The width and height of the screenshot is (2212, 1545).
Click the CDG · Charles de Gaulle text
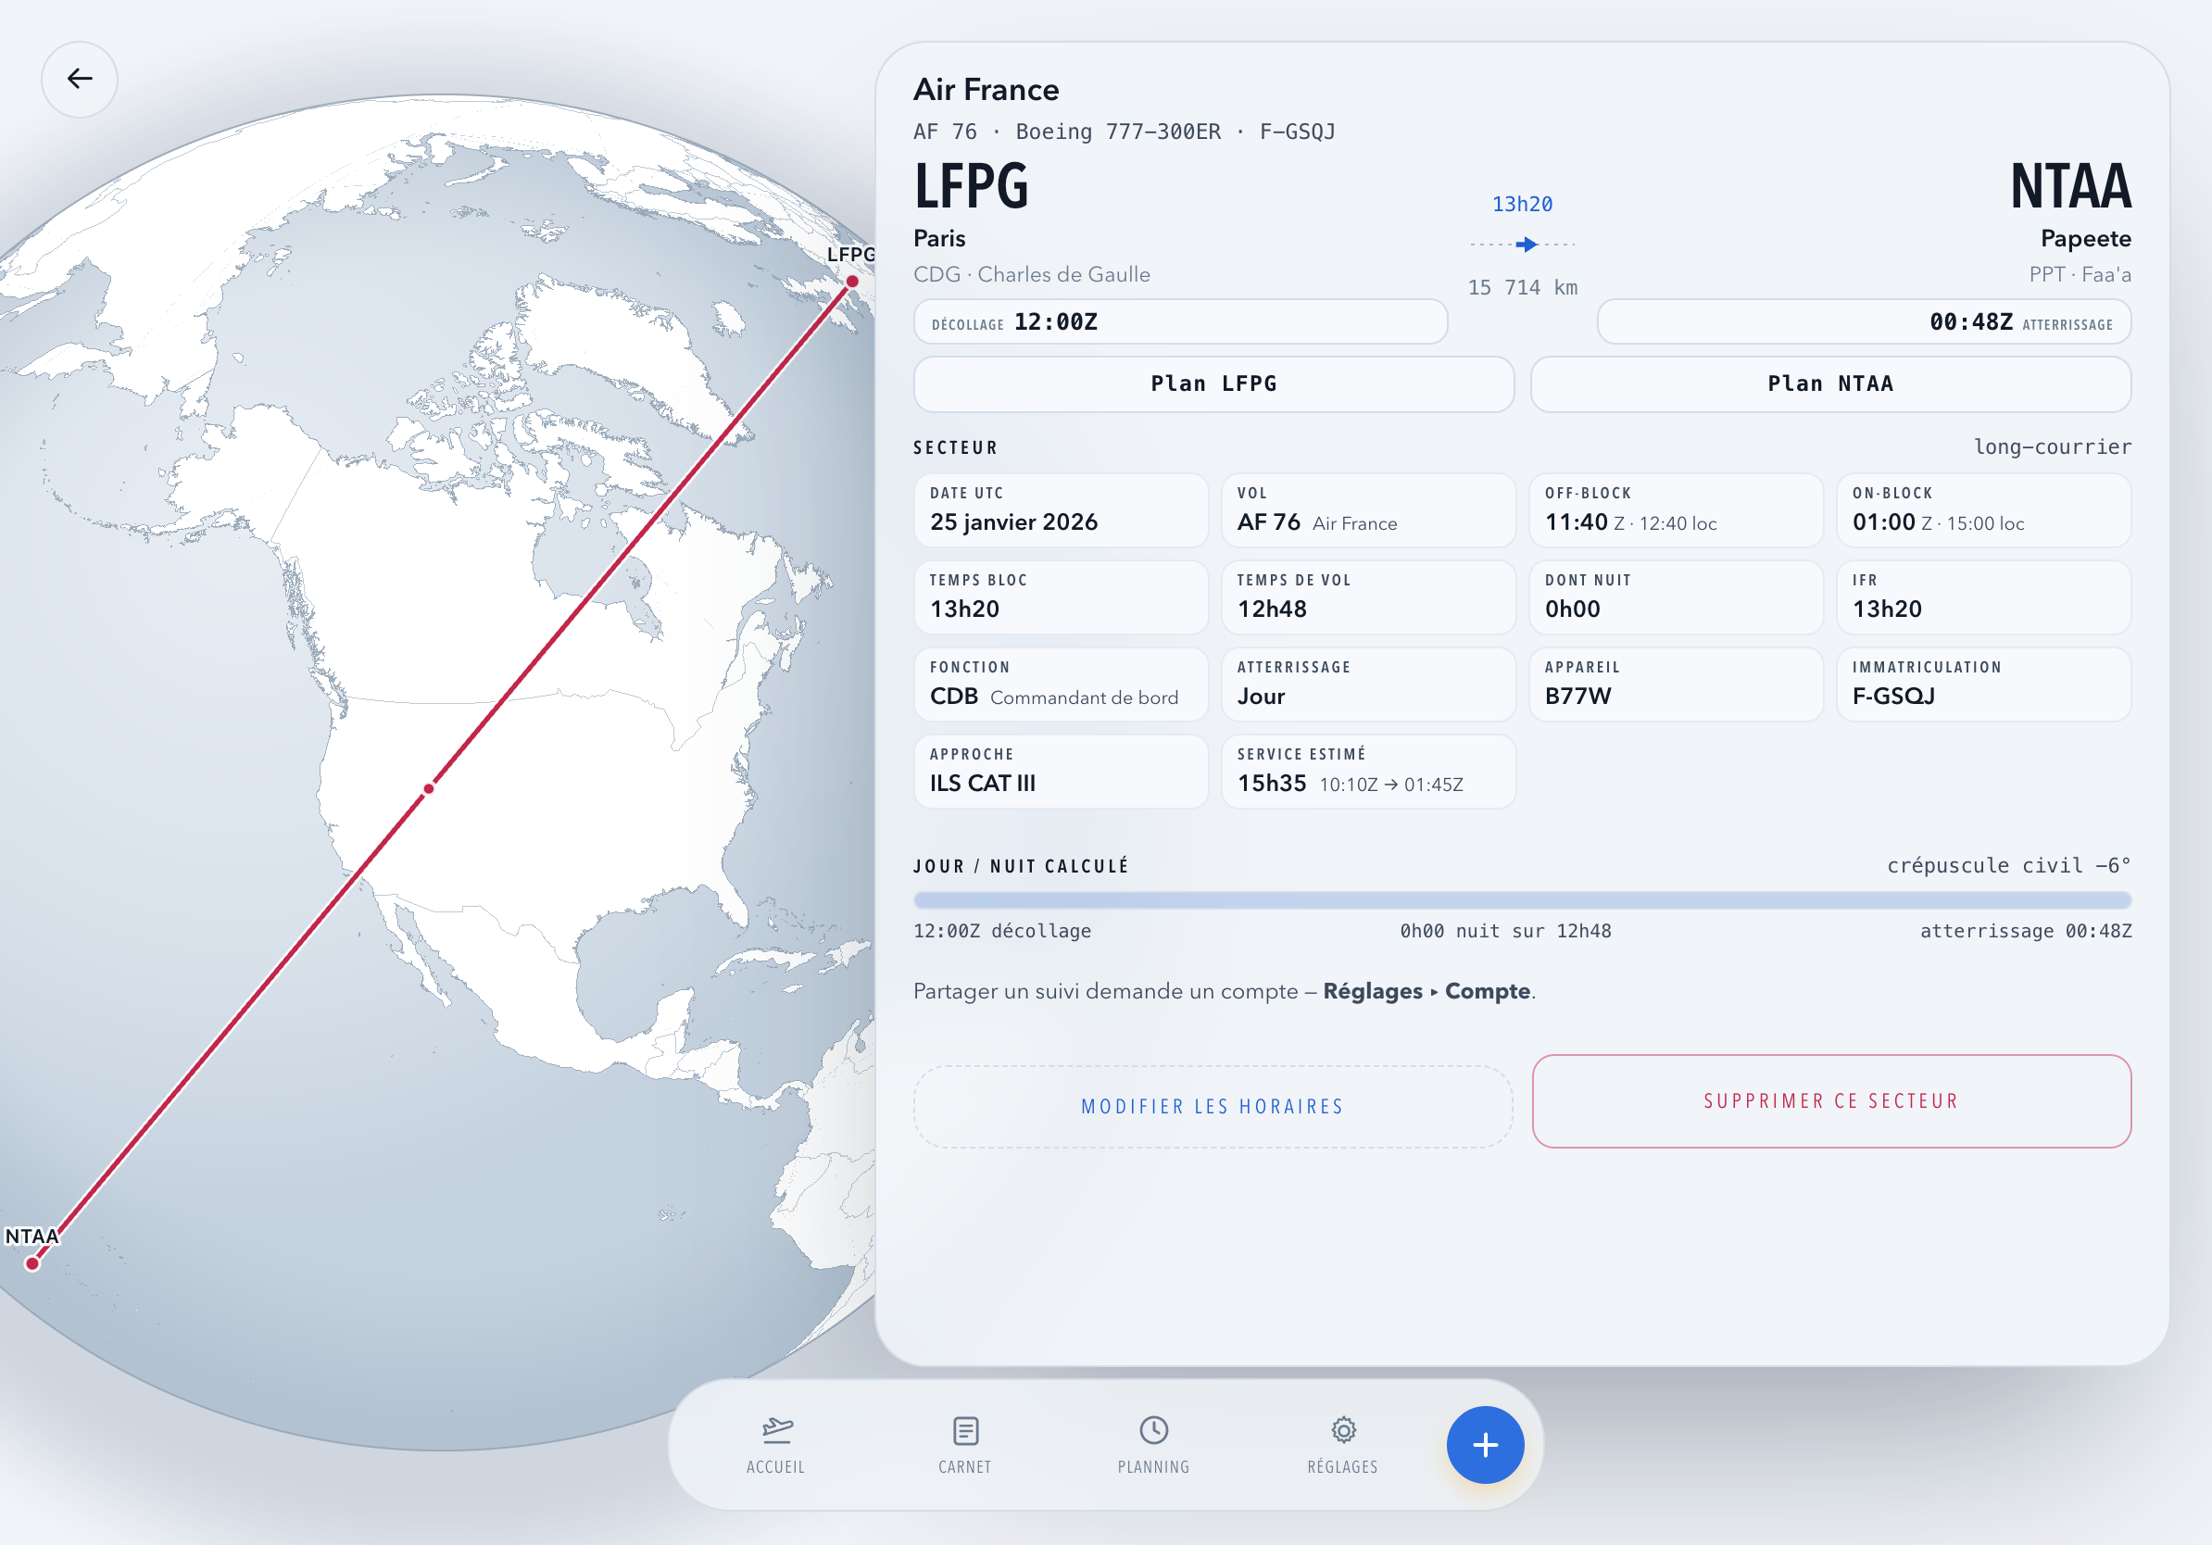tap(1031, 274)
